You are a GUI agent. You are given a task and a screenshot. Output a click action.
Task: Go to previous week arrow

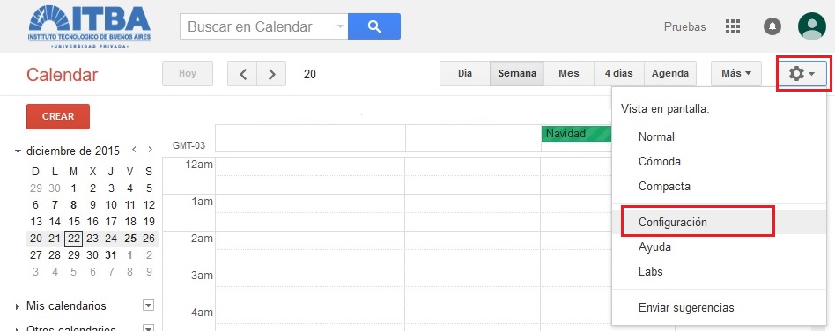click(242, 74)
